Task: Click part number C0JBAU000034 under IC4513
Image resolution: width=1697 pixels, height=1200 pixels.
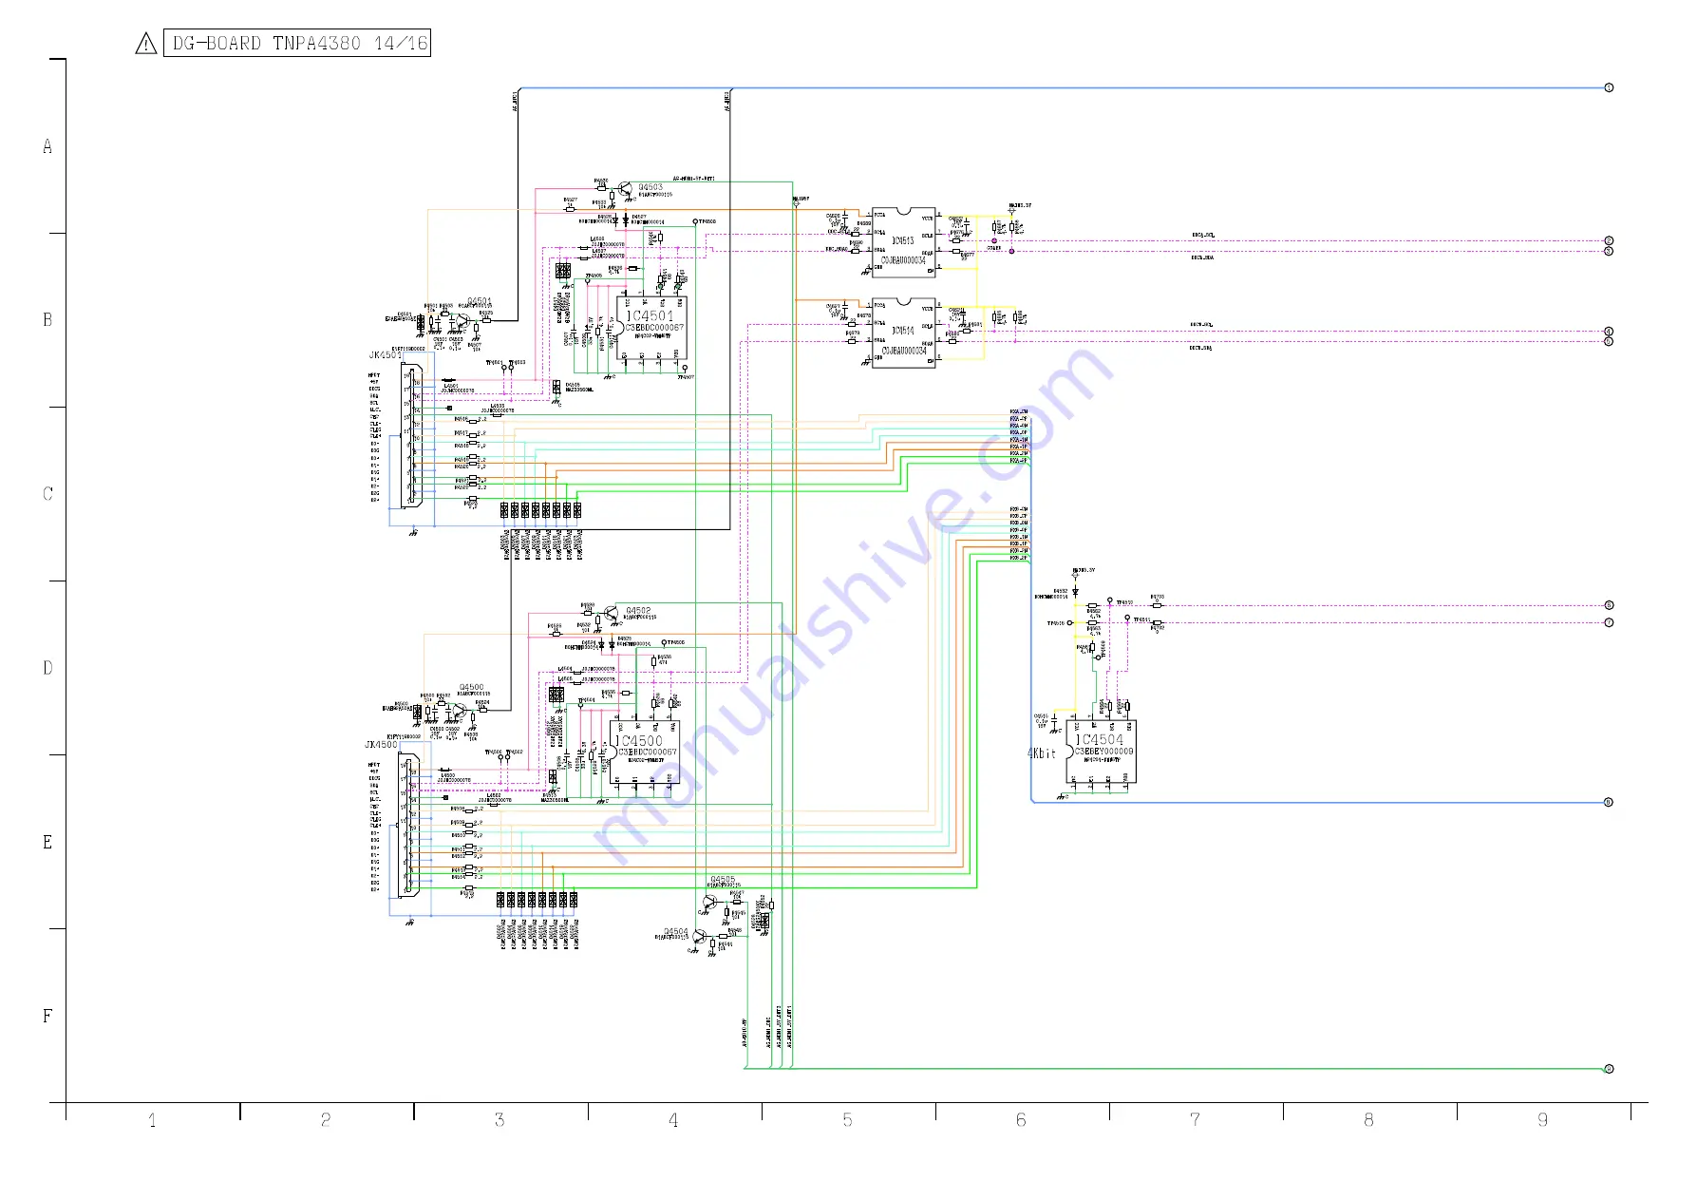Action: tap(903, 260)
